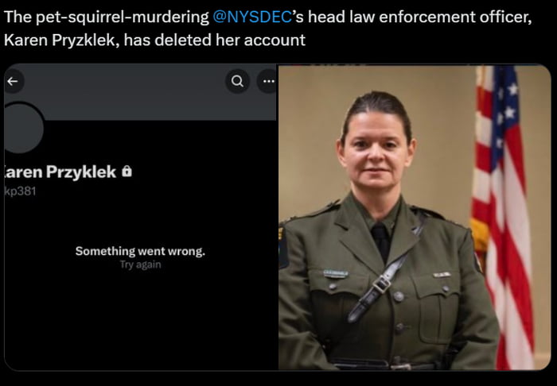Click the tweet's first line about head law enforcement
The width and height of the screenshot is (557, 386).
(268, 17)
